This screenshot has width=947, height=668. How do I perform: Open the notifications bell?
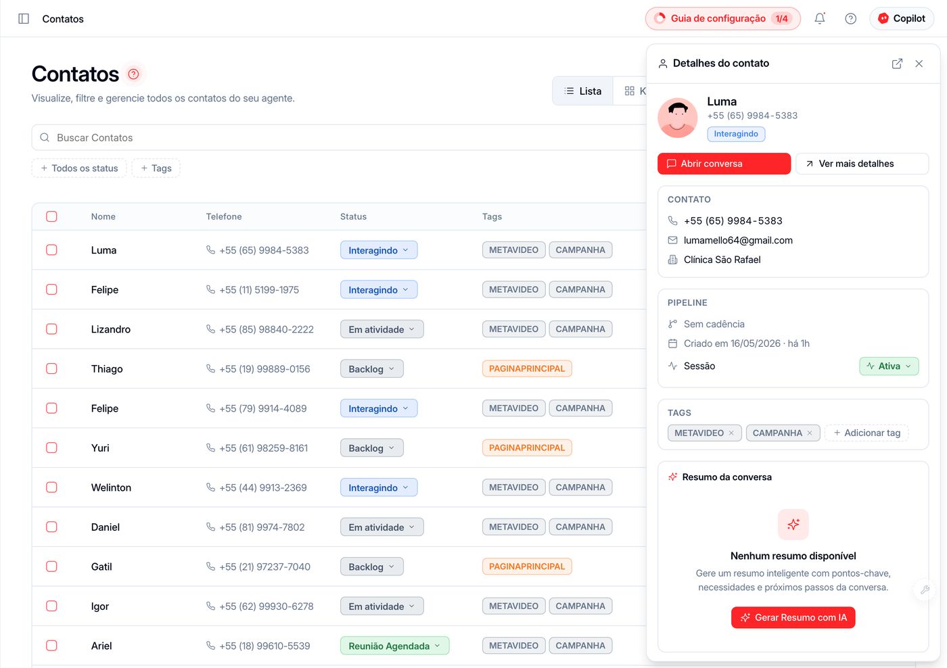point(820,19)
